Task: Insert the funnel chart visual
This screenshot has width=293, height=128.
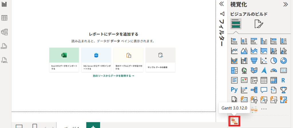Action: [x=254, y=60]
